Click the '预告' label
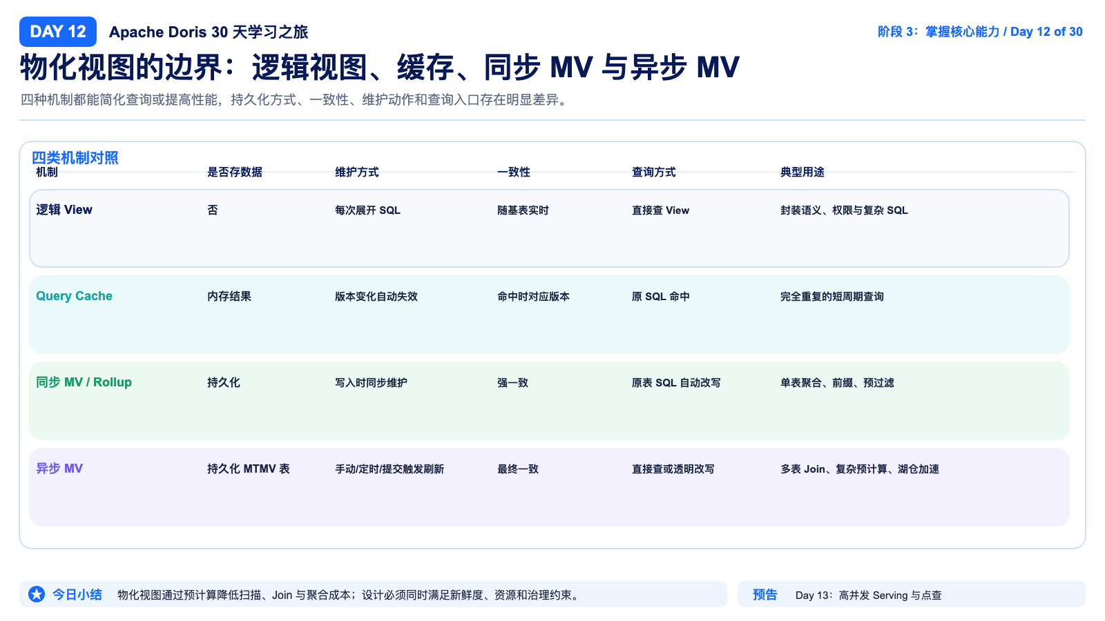This screenshot has width=1105, height=621. (x=765, y=594)
